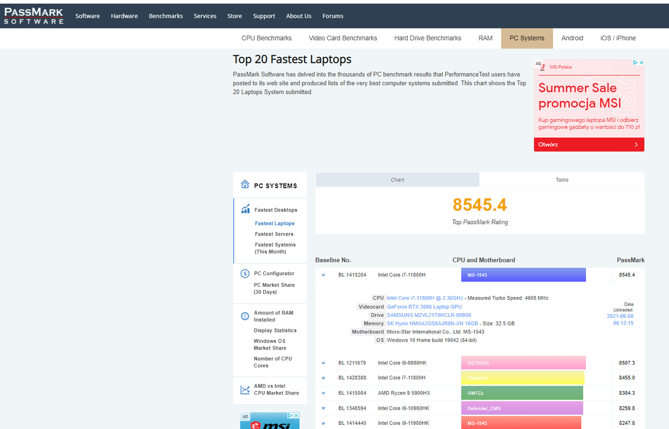
Task: Click the BL 1211679 baseline number
Action: tap(352, 363)
